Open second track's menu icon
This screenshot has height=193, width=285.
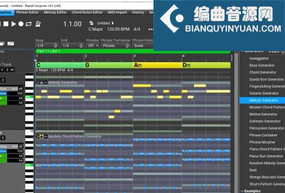point(3,138)
